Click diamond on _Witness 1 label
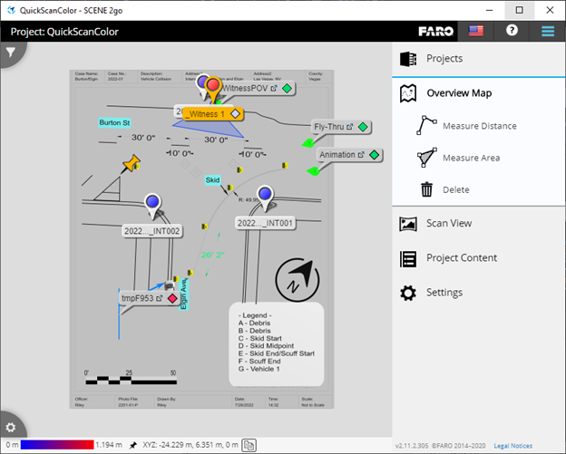This screenshot has width=566, height=454. (x=235, y=114)
